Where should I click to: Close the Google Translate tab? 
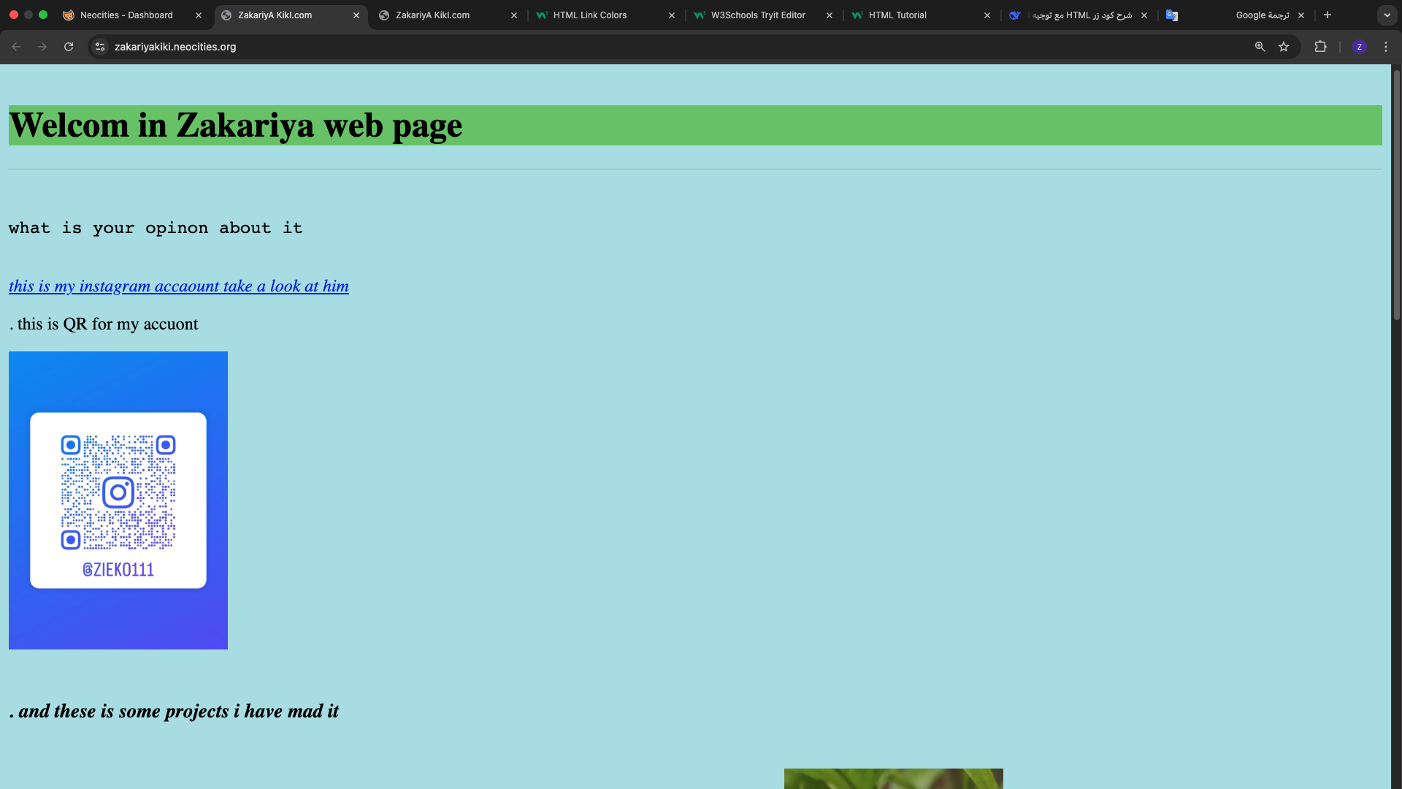[x=1301, y=15]
